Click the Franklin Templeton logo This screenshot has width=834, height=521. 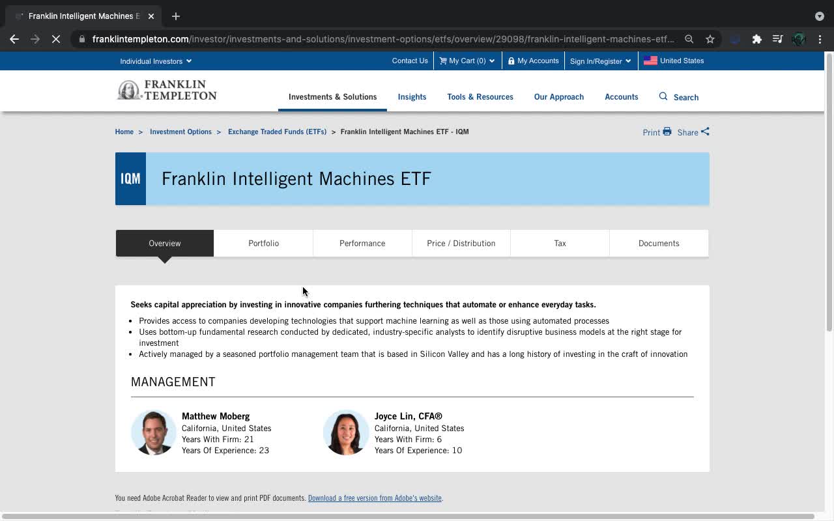tap(166, 91)
